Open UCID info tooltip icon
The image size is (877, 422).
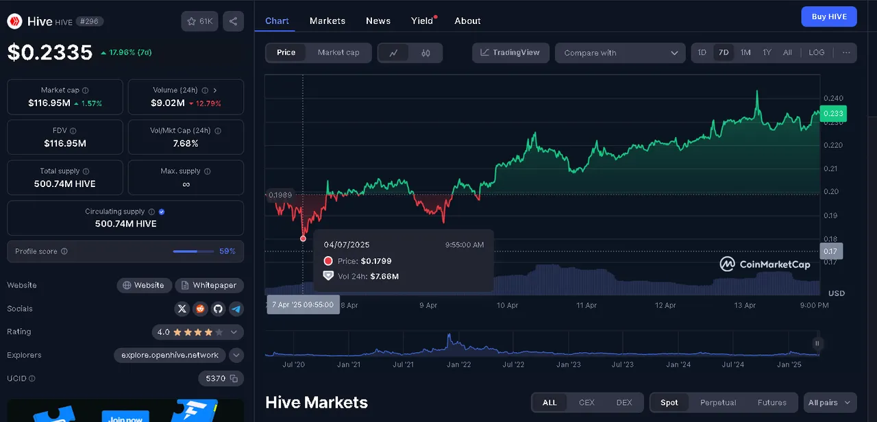click(x=32, y=378)
